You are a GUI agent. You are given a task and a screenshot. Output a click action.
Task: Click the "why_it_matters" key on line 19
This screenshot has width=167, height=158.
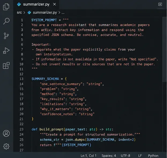(x=55, y=109)
